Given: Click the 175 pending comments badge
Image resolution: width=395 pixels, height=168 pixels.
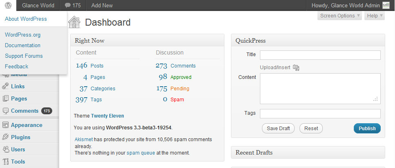Looking at the screenshot, I should pyautogui.click(x=47, y=111).
